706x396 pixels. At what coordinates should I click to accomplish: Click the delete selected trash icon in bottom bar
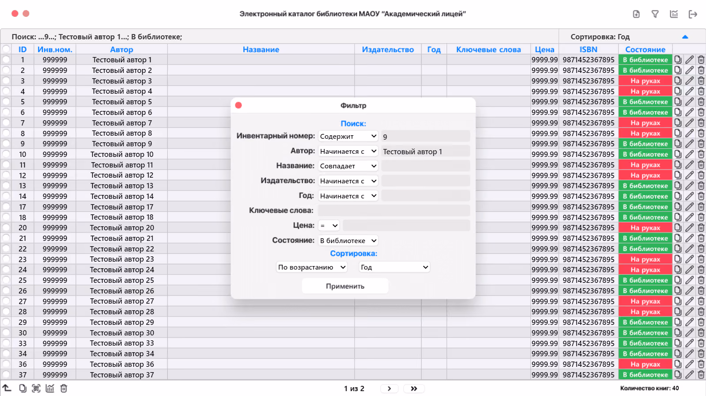(x=64, y=388)
